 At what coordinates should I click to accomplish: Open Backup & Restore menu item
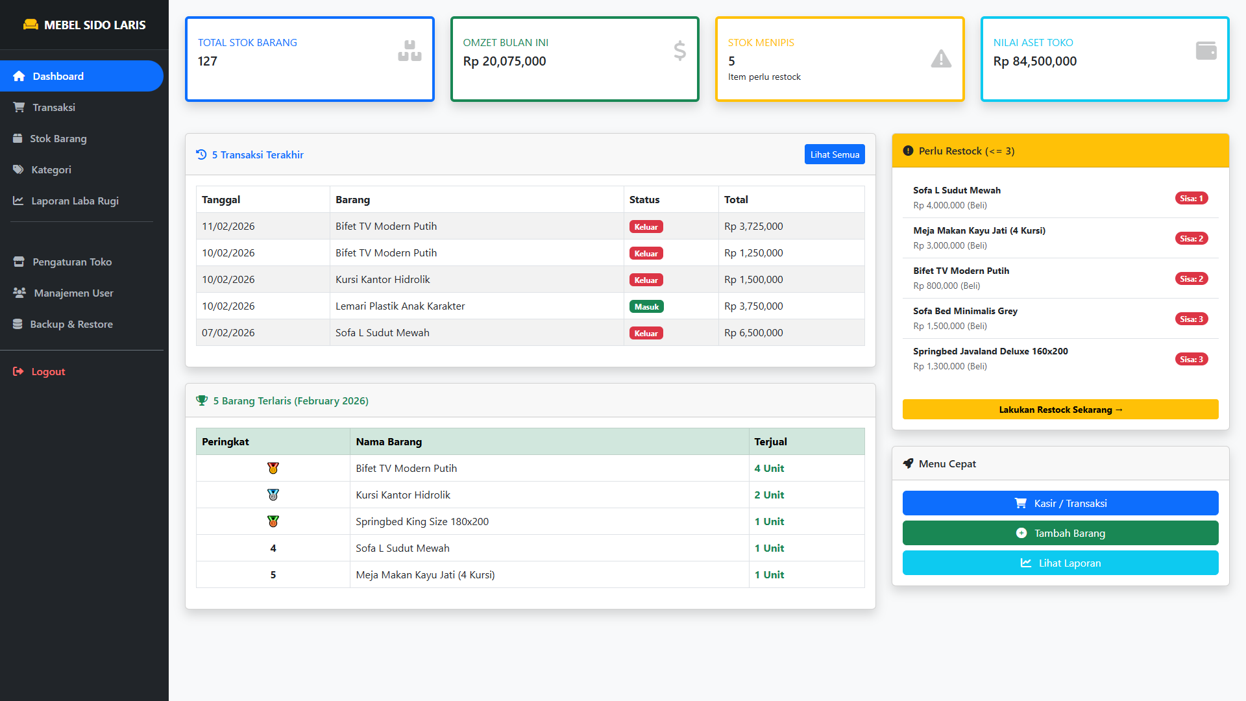pyautogui.click(x=71, y=324)
